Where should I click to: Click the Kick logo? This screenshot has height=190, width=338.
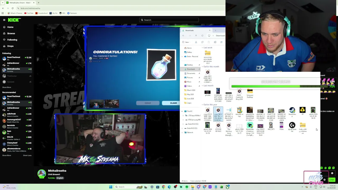point(14,20)
